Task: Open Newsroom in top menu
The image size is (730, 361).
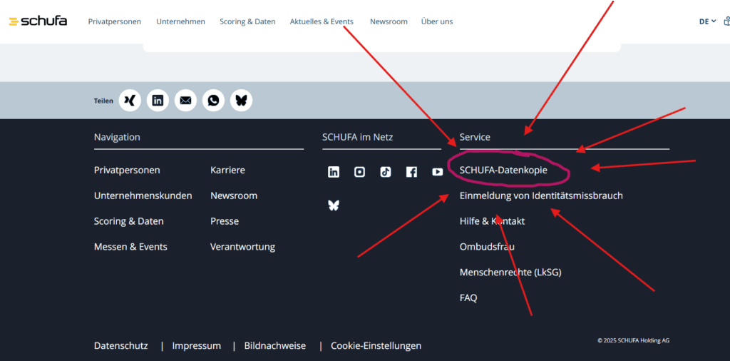Action: (389, 21)
